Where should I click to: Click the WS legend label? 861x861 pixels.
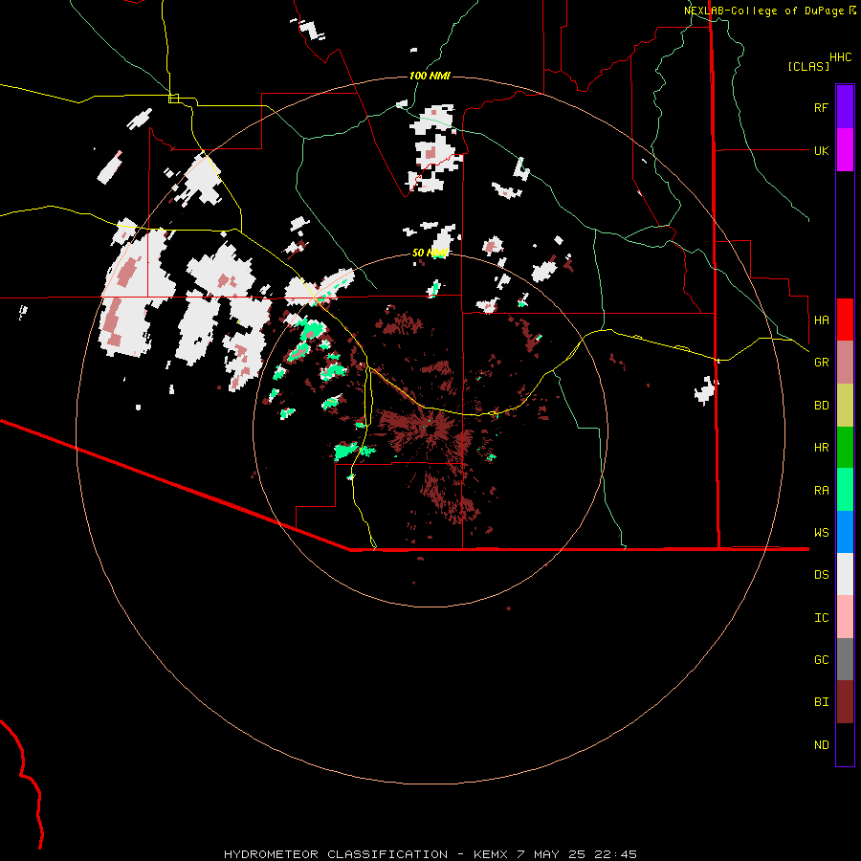click(821, 532)
